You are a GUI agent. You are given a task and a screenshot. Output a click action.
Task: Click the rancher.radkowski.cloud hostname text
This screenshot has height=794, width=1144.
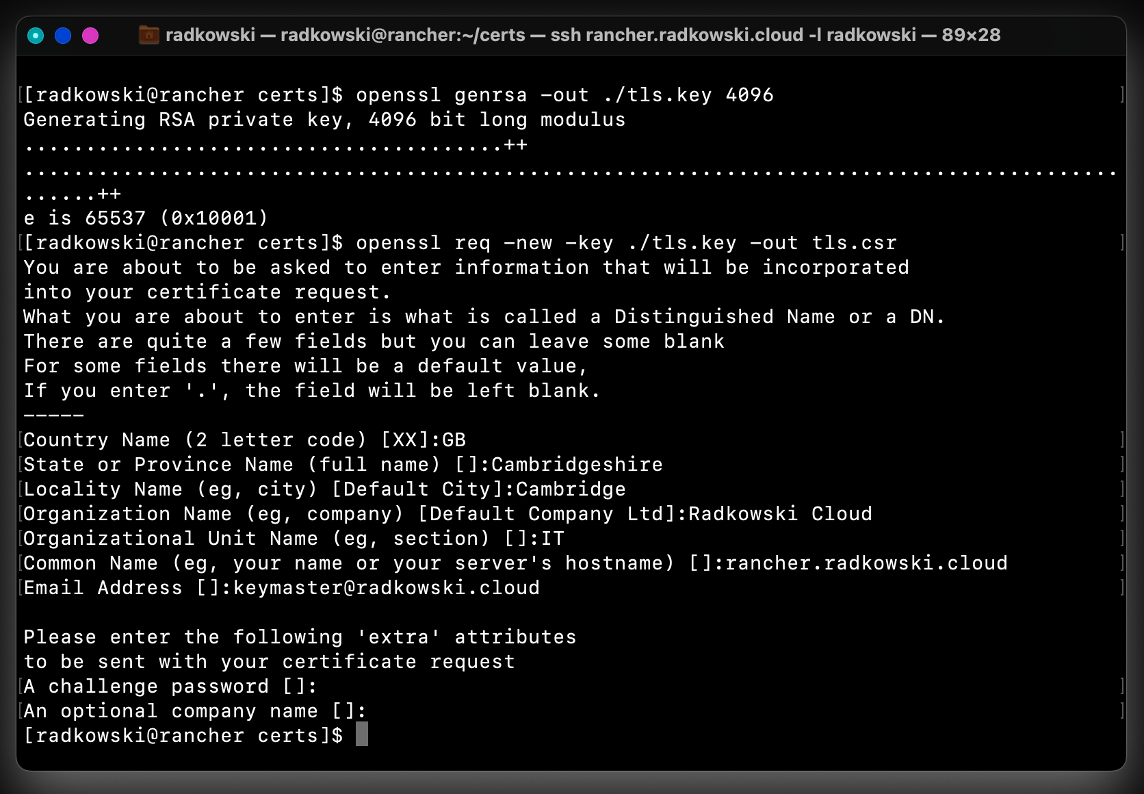tap(866, 563)
